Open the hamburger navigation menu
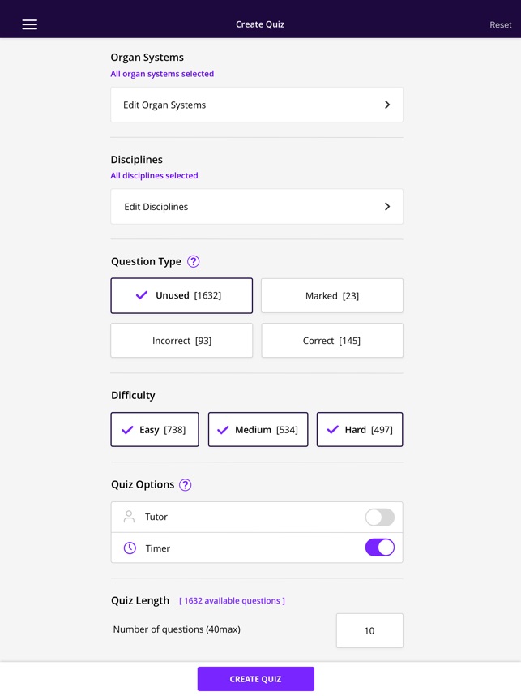Screen dimensions: 521x696 [x=29, y=24]
